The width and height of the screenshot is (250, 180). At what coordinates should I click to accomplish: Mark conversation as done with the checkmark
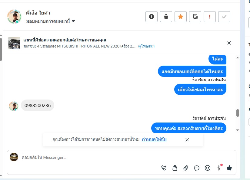(224, 17)
